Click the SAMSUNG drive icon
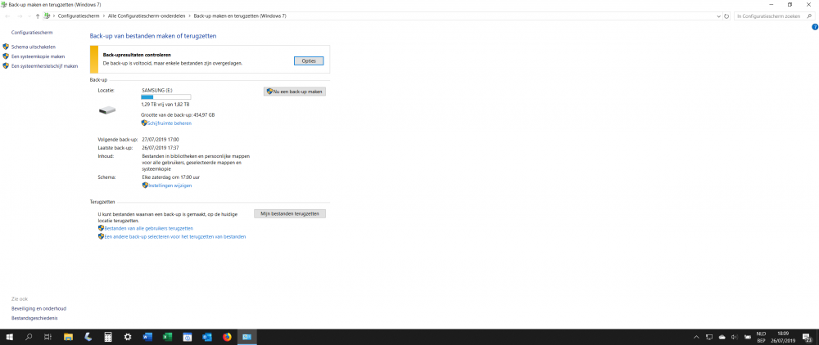Viewport: 819px width, 345px height. pyautogui.click(x=107, y=110)
